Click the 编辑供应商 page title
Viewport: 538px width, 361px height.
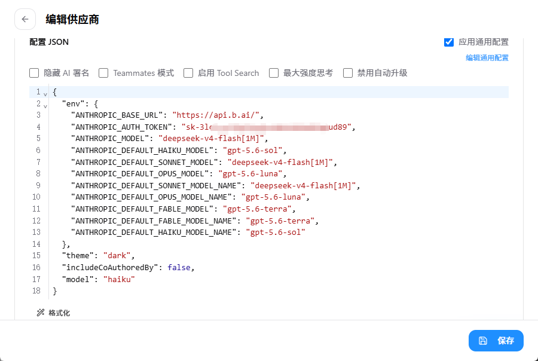(72, 20)
